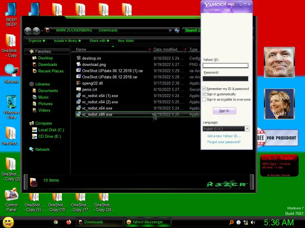Select the desktop.ini file row
Screen dimensions: 305x228
pyautogui.click(x=138, y=58)
